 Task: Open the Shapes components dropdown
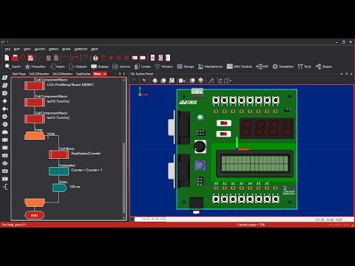click(324, 66)
